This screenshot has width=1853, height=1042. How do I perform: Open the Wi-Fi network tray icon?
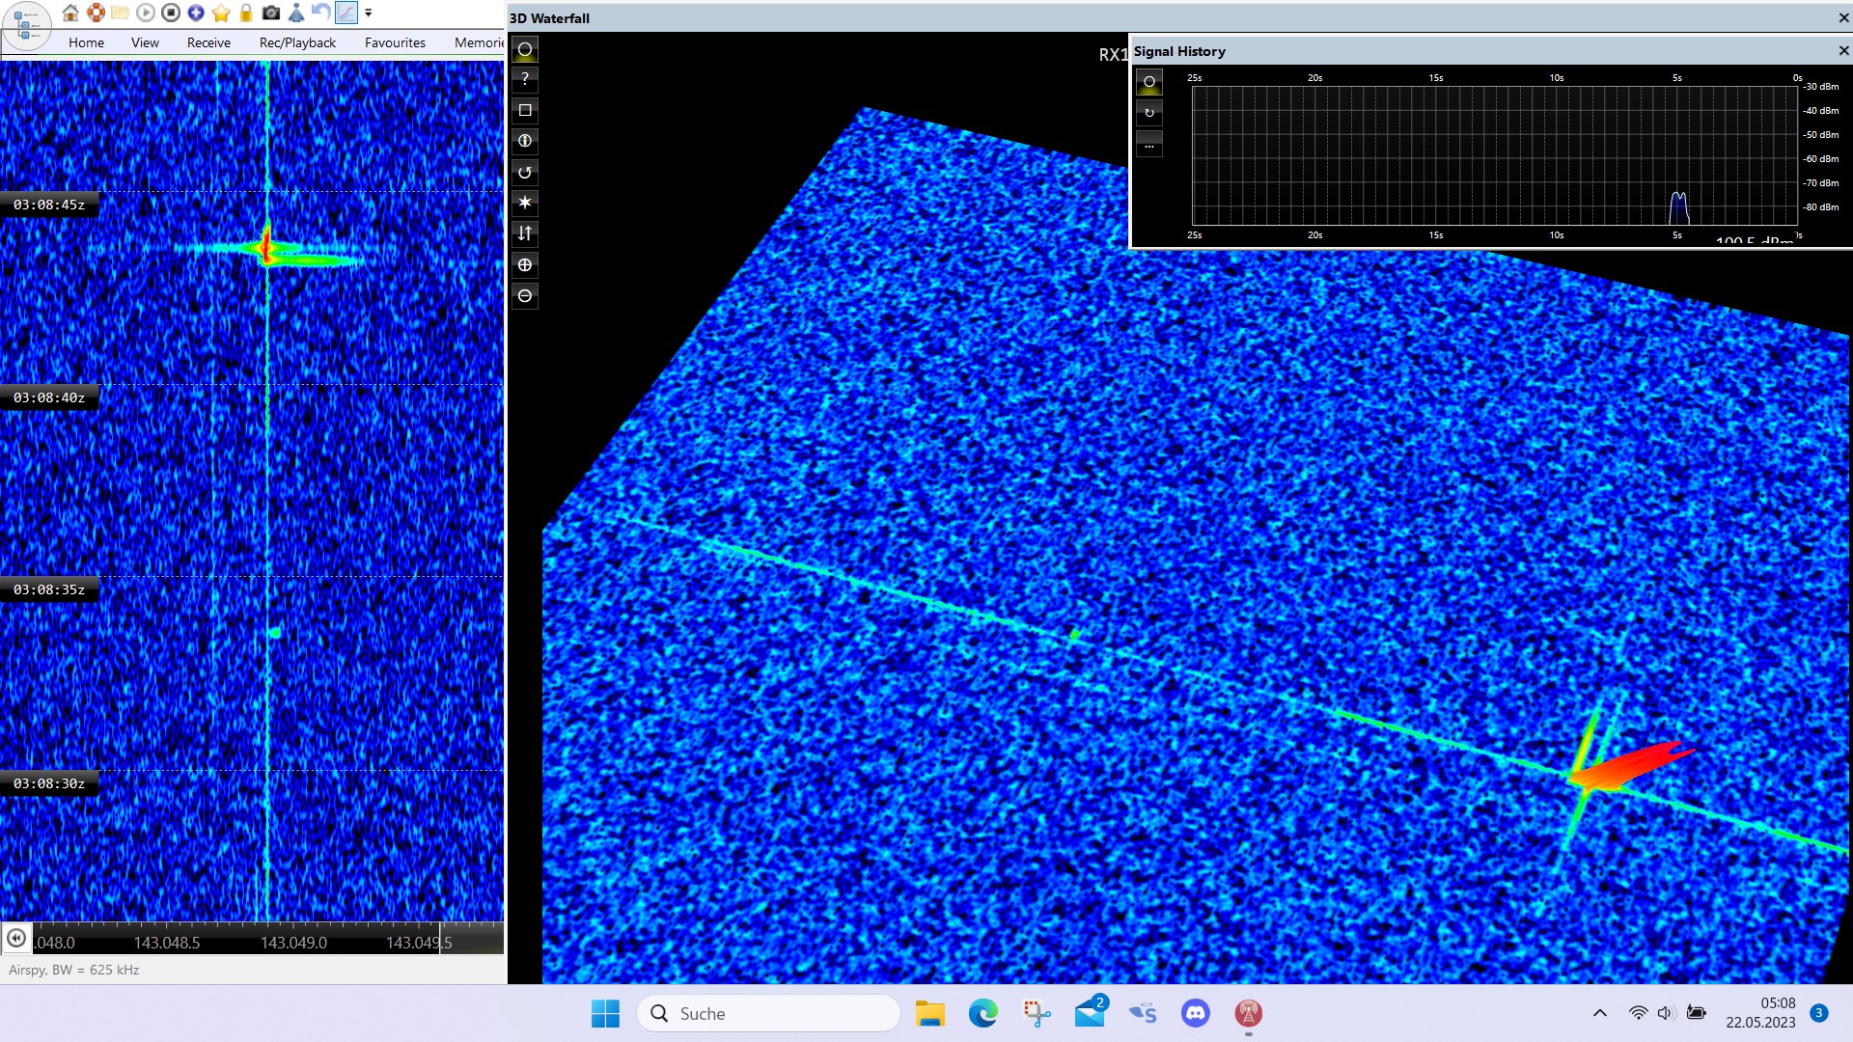click(x=1638, y=1013)
